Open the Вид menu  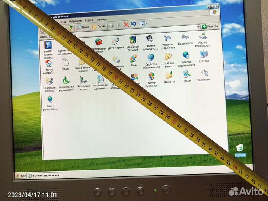point(63,22)
